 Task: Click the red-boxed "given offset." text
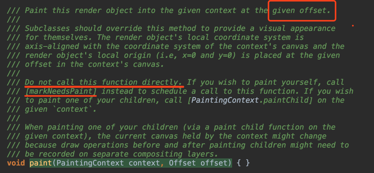pos(302,11)
